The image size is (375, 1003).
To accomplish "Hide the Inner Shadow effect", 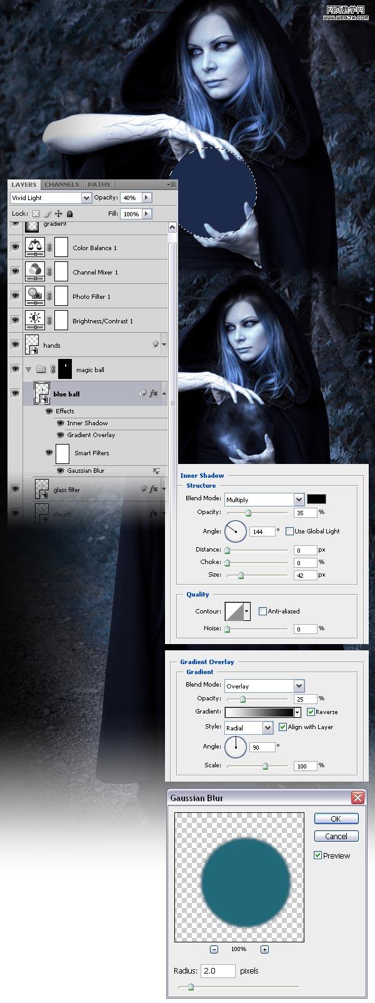I will [x=61, y=423].
